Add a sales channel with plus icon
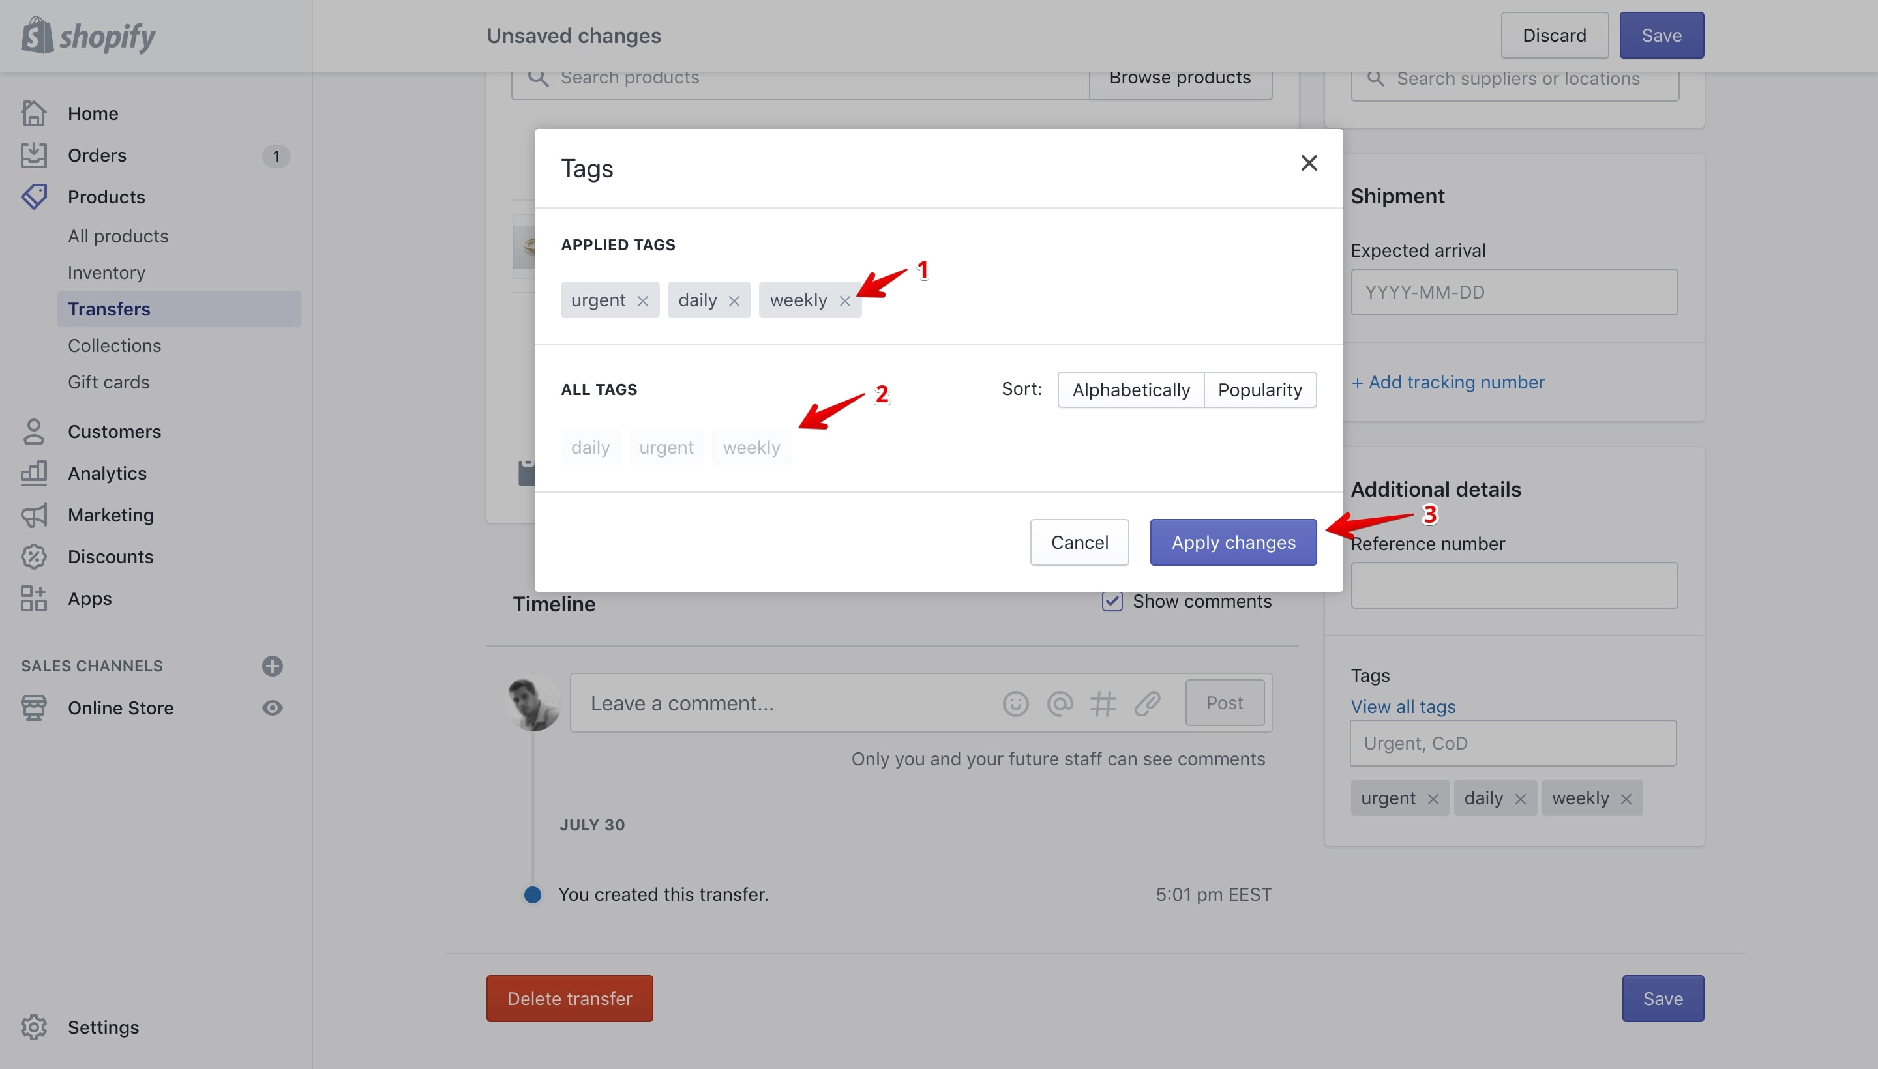Image resolution: width=1878 pixels, height=1069 pixels. point(273,665)
